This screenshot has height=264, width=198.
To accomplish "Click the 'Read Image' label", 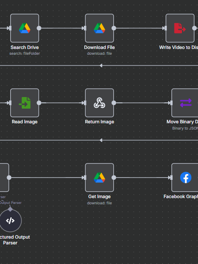I will pos(25,122).
